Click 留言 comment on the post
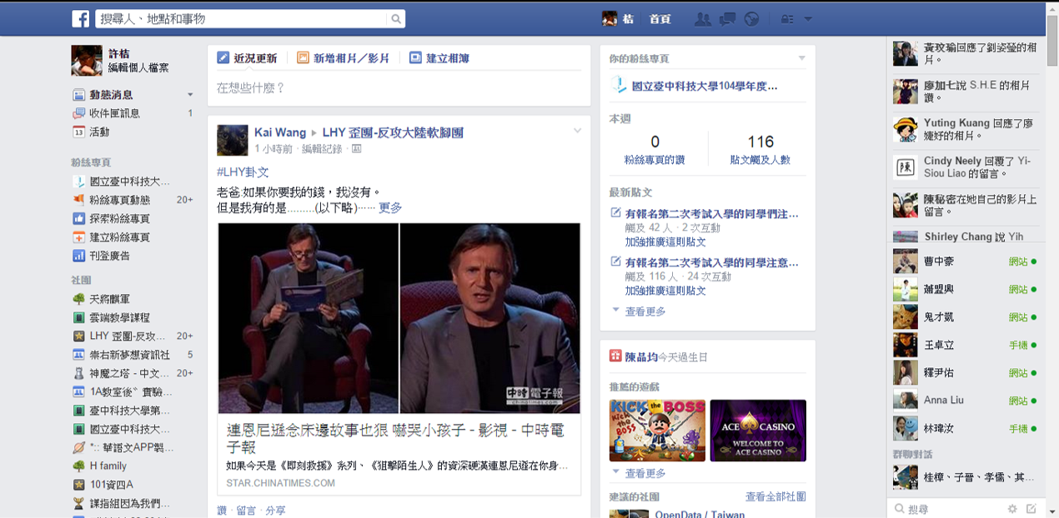 (x=246, y=510)
